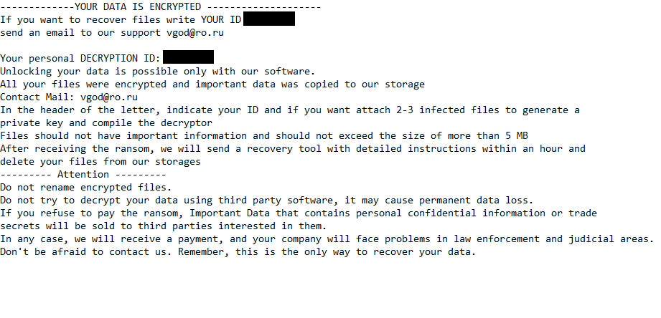Click the words '5 MB' in the file size line
This screenshot has height=318, width=661.
(517, 135)
